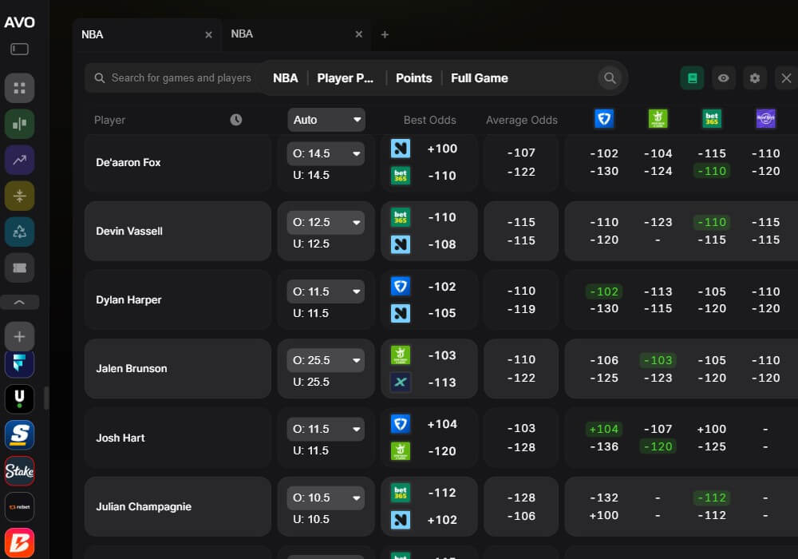Screen dimensions: 798x559
Task: Click highlighted -120 under for Josh Hart
Action: [658, 446]
